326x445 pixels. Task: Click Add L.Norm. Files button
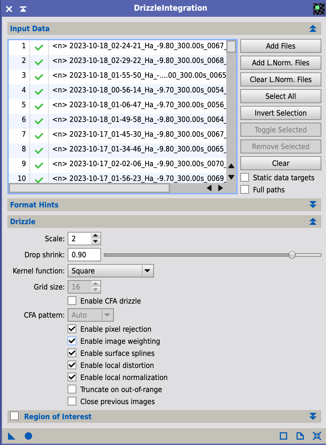[x=281, y=63]
